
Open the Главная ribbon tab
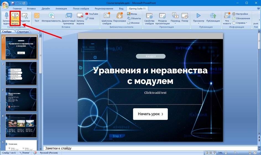pos(17,9)
